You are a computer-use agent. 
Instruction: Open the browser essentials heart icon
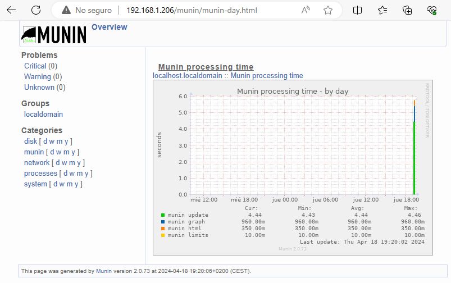[x=432, y=10]
